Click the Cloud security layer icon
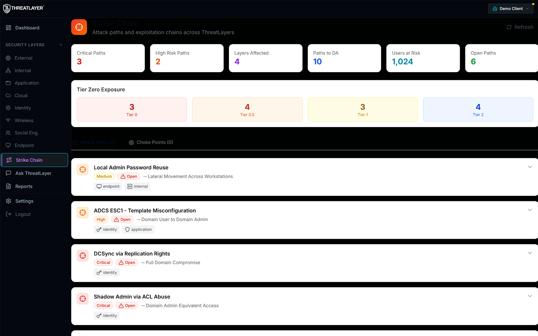This screenshot has height=336, width=538. pos(8,95)
